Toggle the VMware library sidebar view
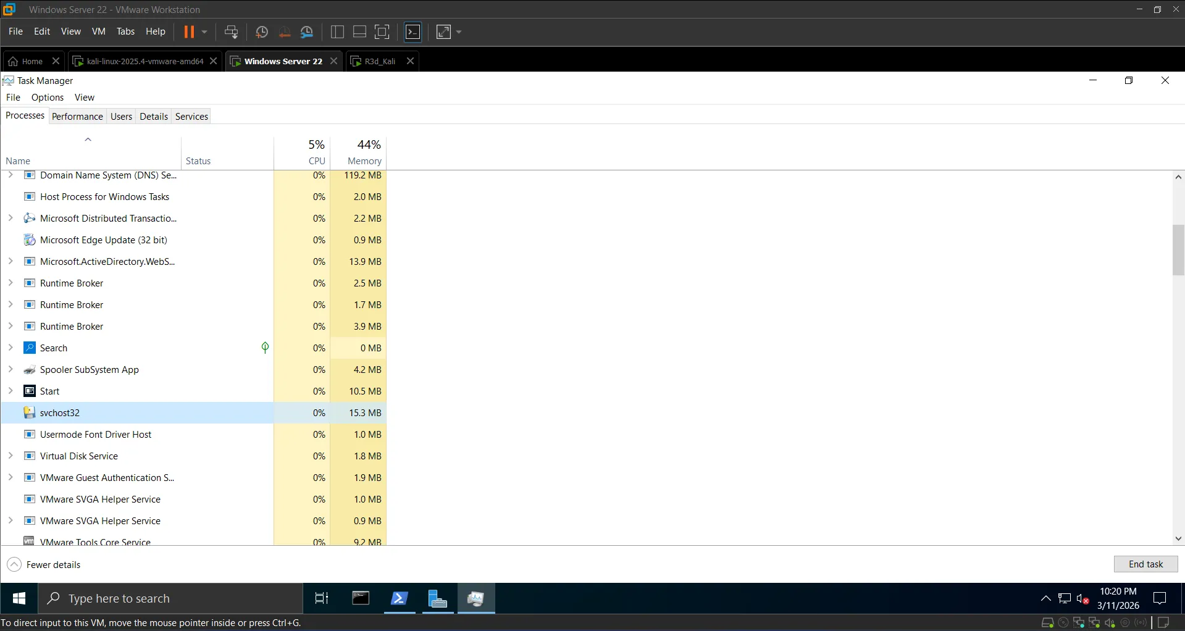Image resolution: width=1185 pixels, height=631 pixels. click(x=337, y=32)
